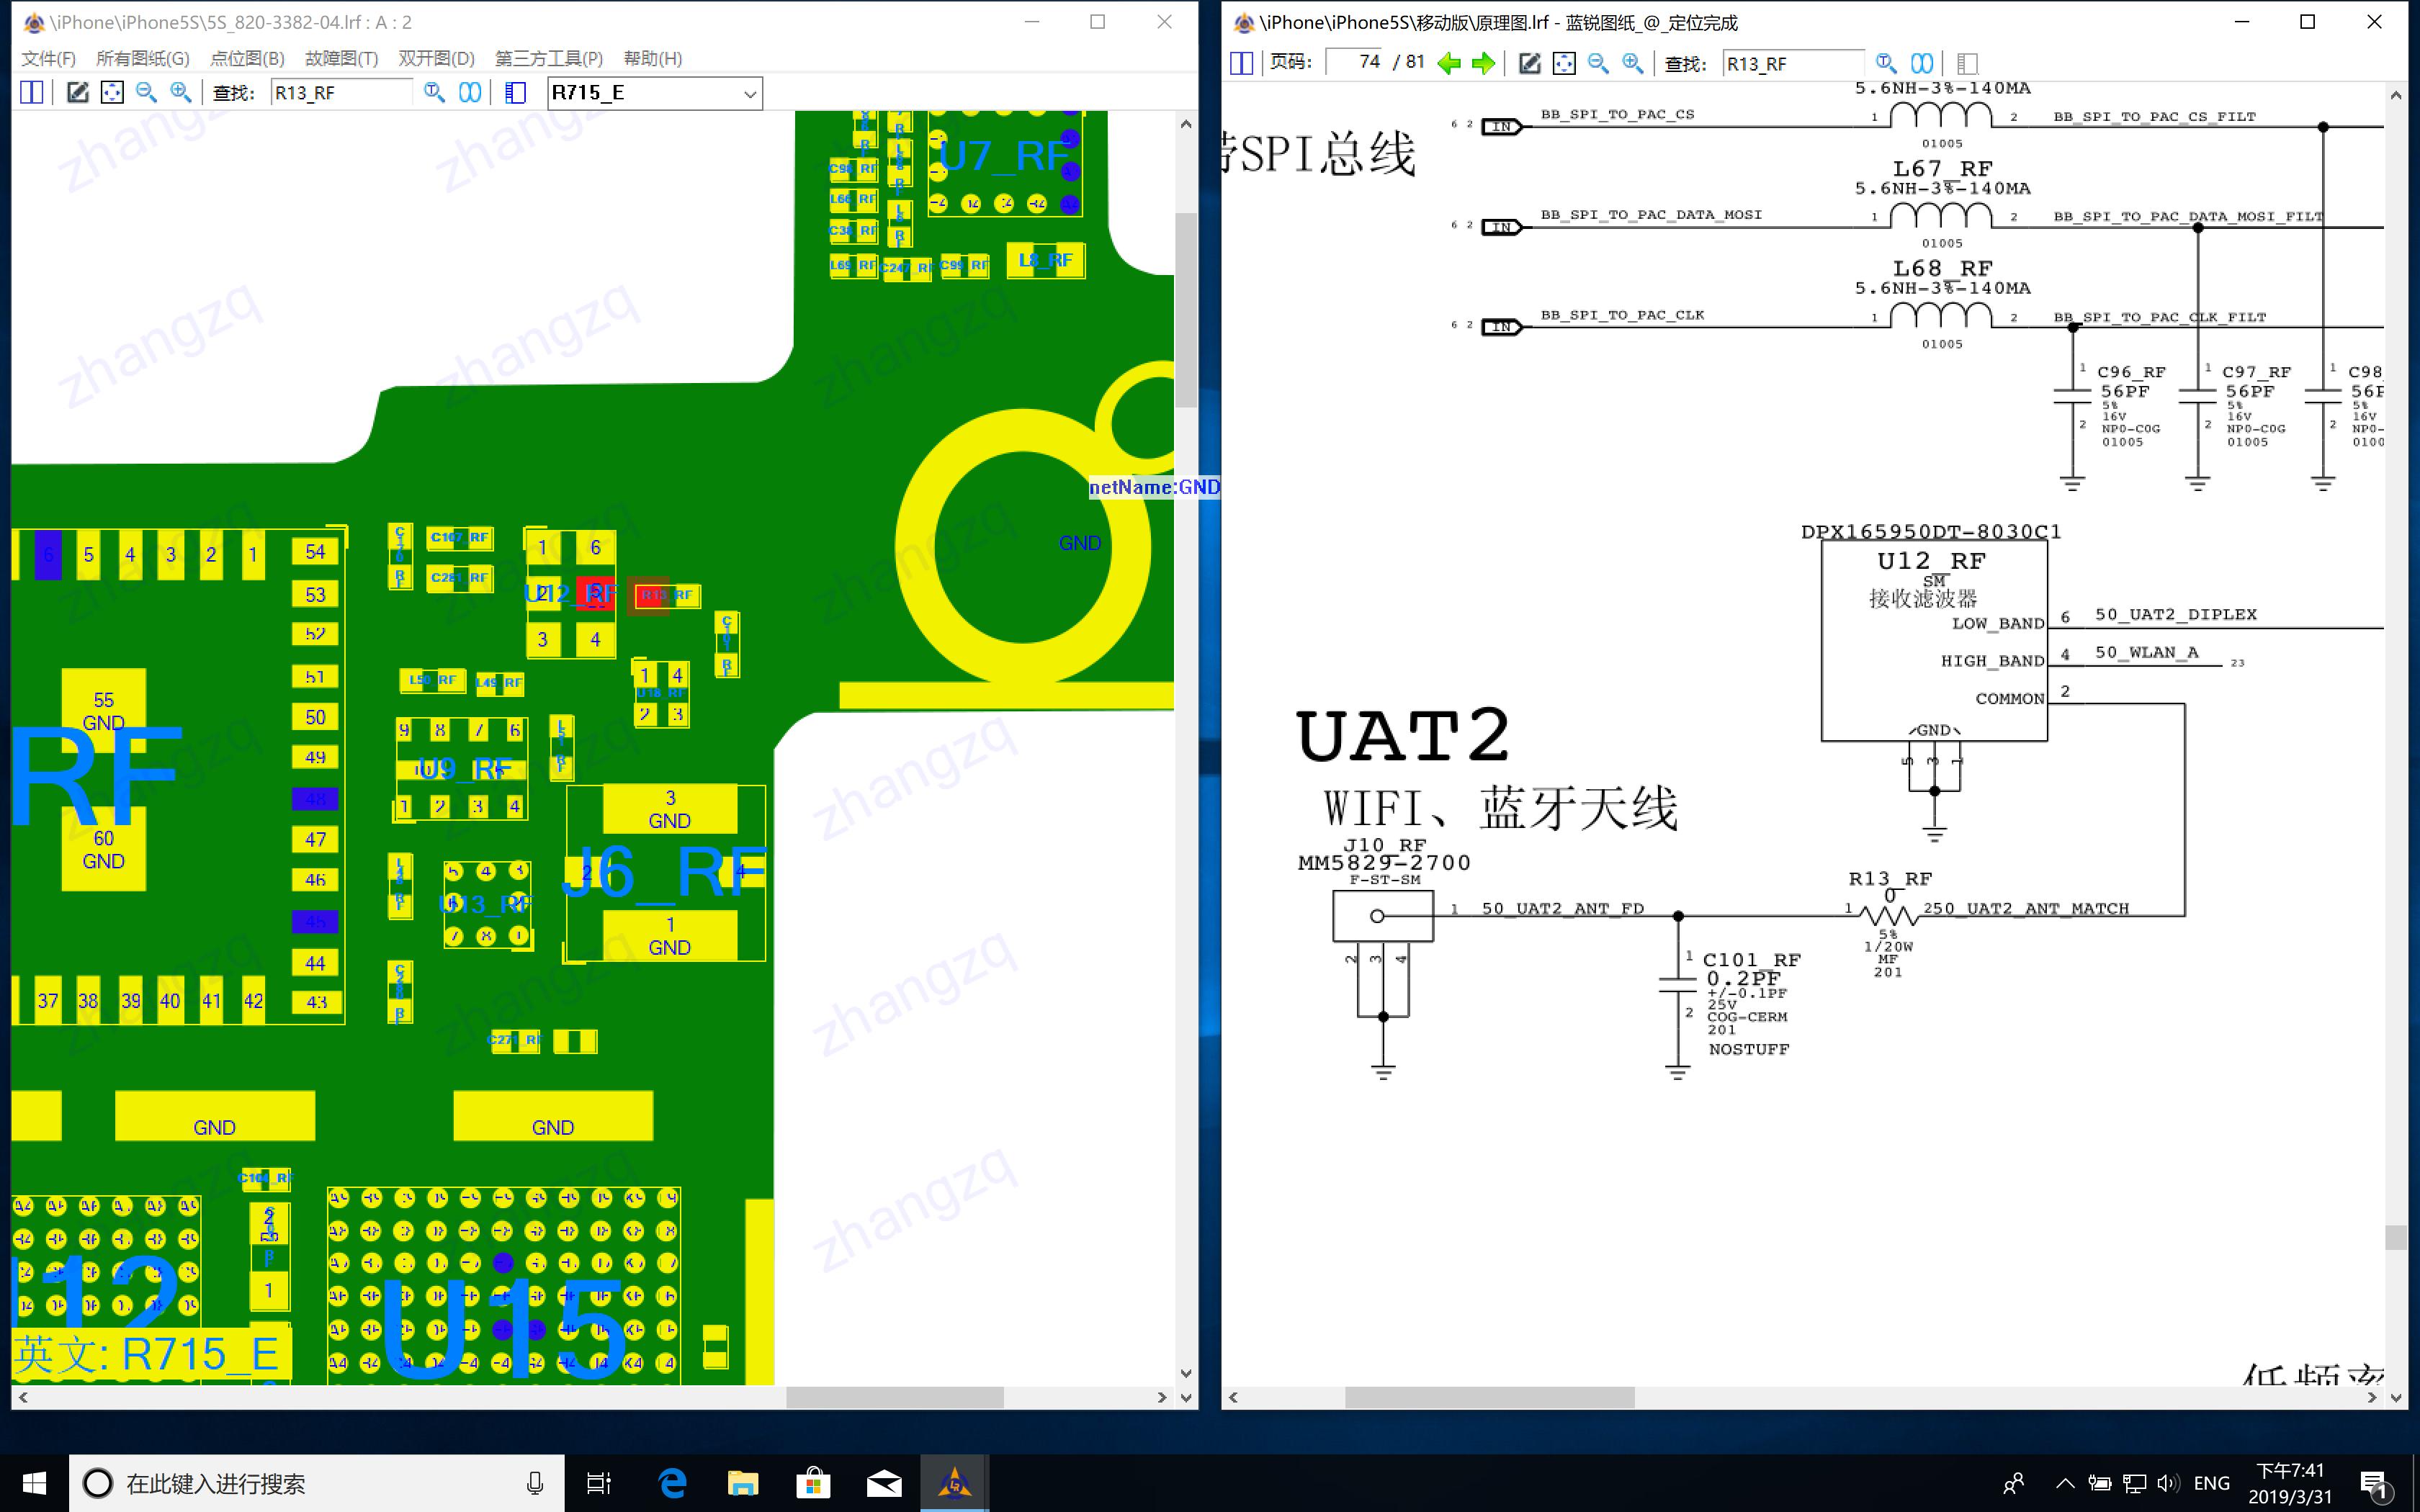This screenshot has height=1512, width=2420.
Task: Launch Microsoft Edge from the taskbar
Action: click(673, 1483)
